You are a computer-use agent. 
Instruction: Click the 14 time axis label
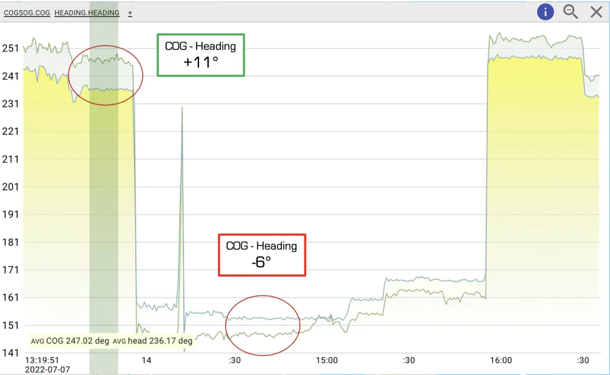[x=147, y=360]
